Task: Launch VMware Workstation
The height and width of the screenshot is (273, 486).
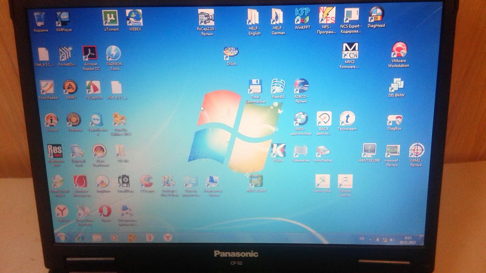Action: point(399,51)
